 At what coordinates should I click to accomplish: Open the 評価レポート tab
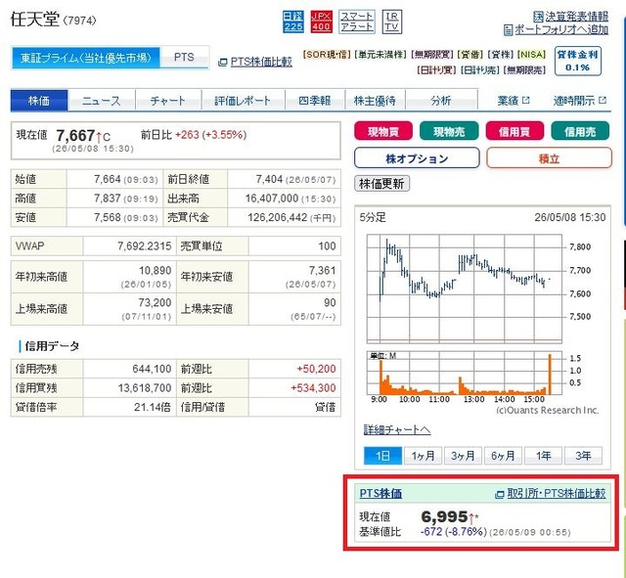click(243, 100)
